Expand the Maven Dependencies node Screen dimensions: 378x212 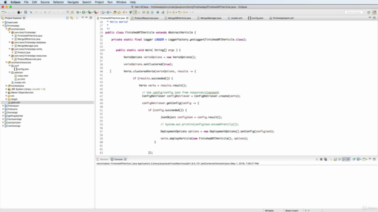6,92
